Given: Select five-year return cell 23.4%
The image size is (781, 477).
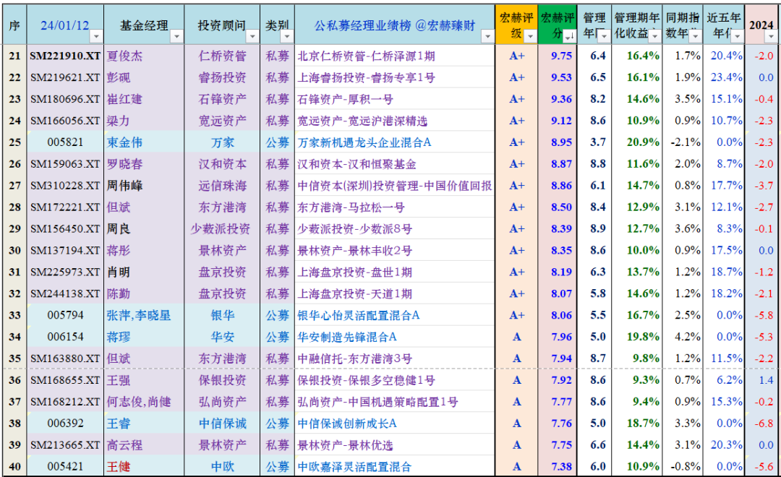Looking at the screenshot, I should [724, 77].
